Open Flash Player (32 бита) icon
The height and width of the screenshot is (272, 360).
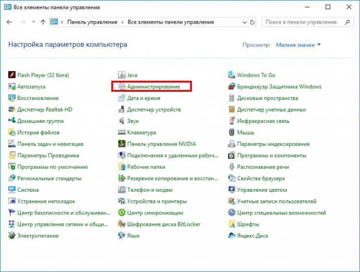click(12, 75)
